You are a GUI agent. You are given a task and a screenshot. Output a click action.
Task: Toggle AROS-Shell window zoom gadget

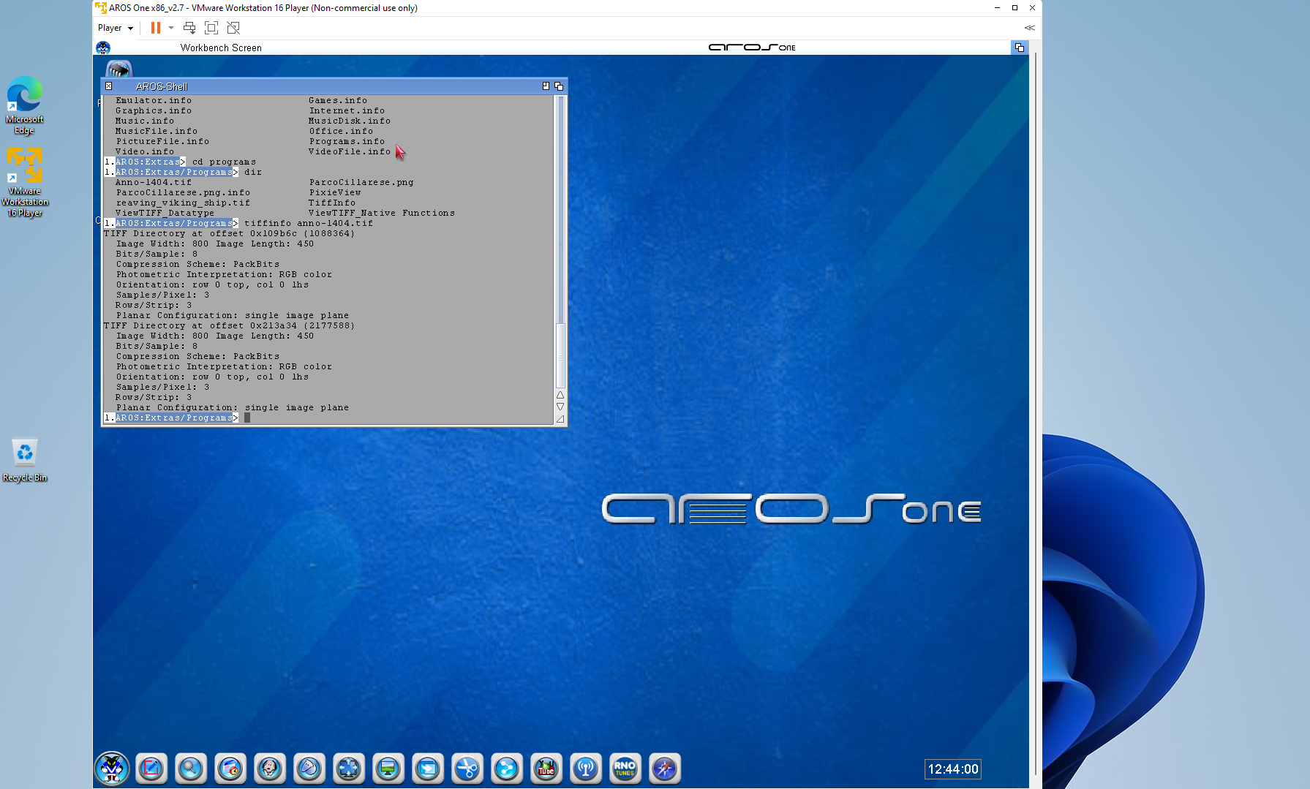546,86
